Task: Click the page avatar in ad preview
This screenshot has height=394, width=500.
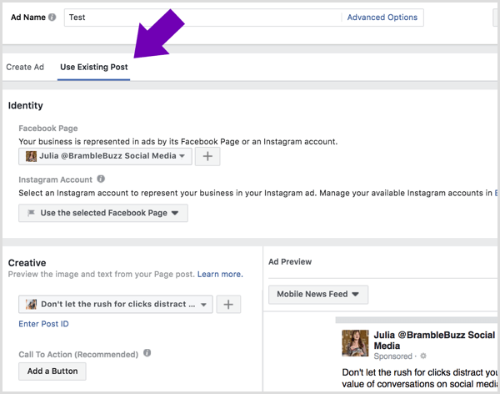Action: (355, 343)
